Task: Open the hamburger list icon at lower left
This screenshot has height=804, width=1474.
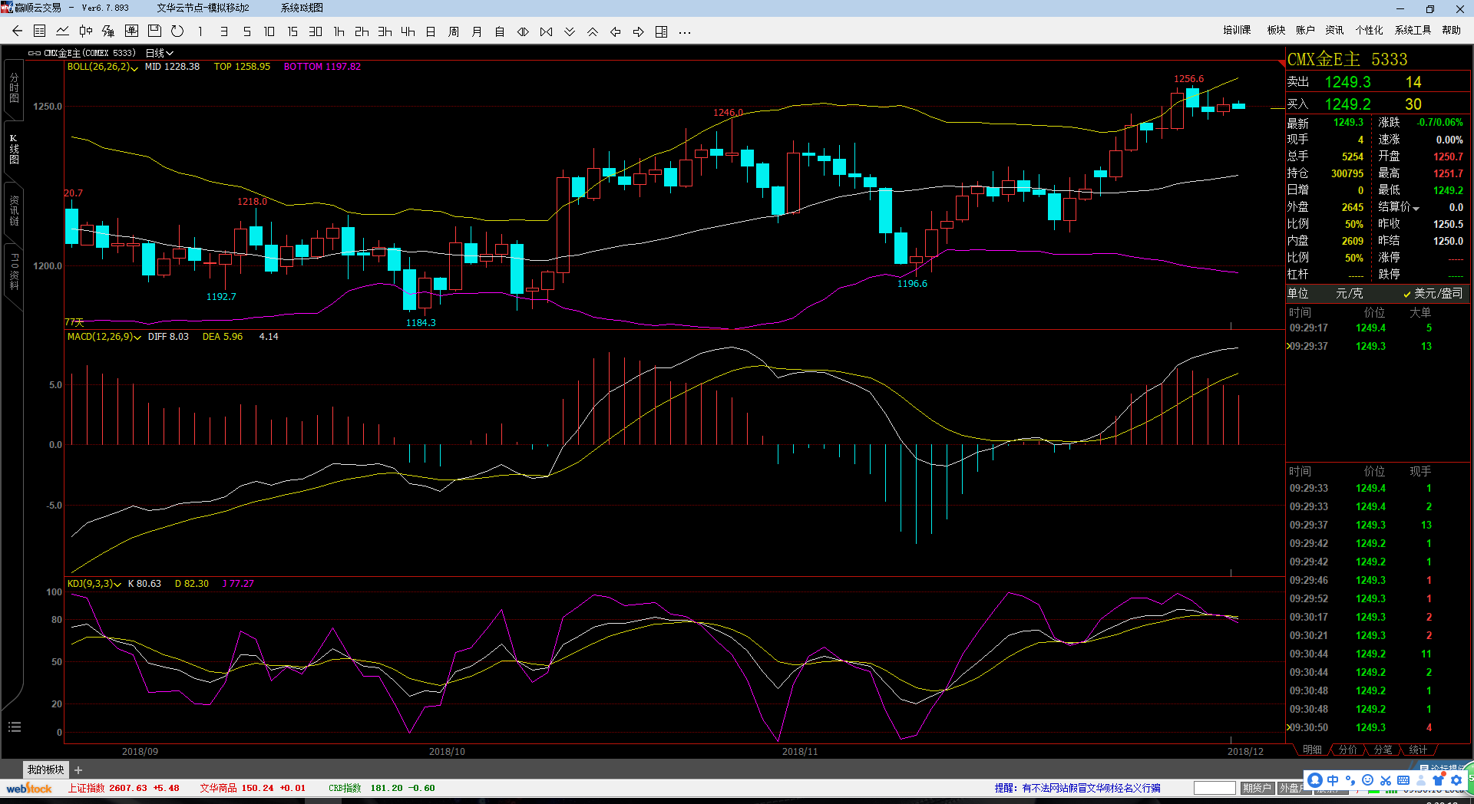Action: [x=14, y=727]
